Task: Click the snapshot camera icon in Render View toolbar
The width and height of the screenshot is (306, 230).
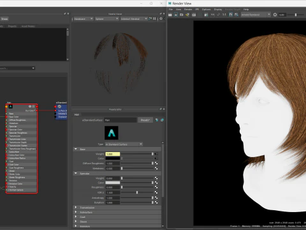Action: 182,15
